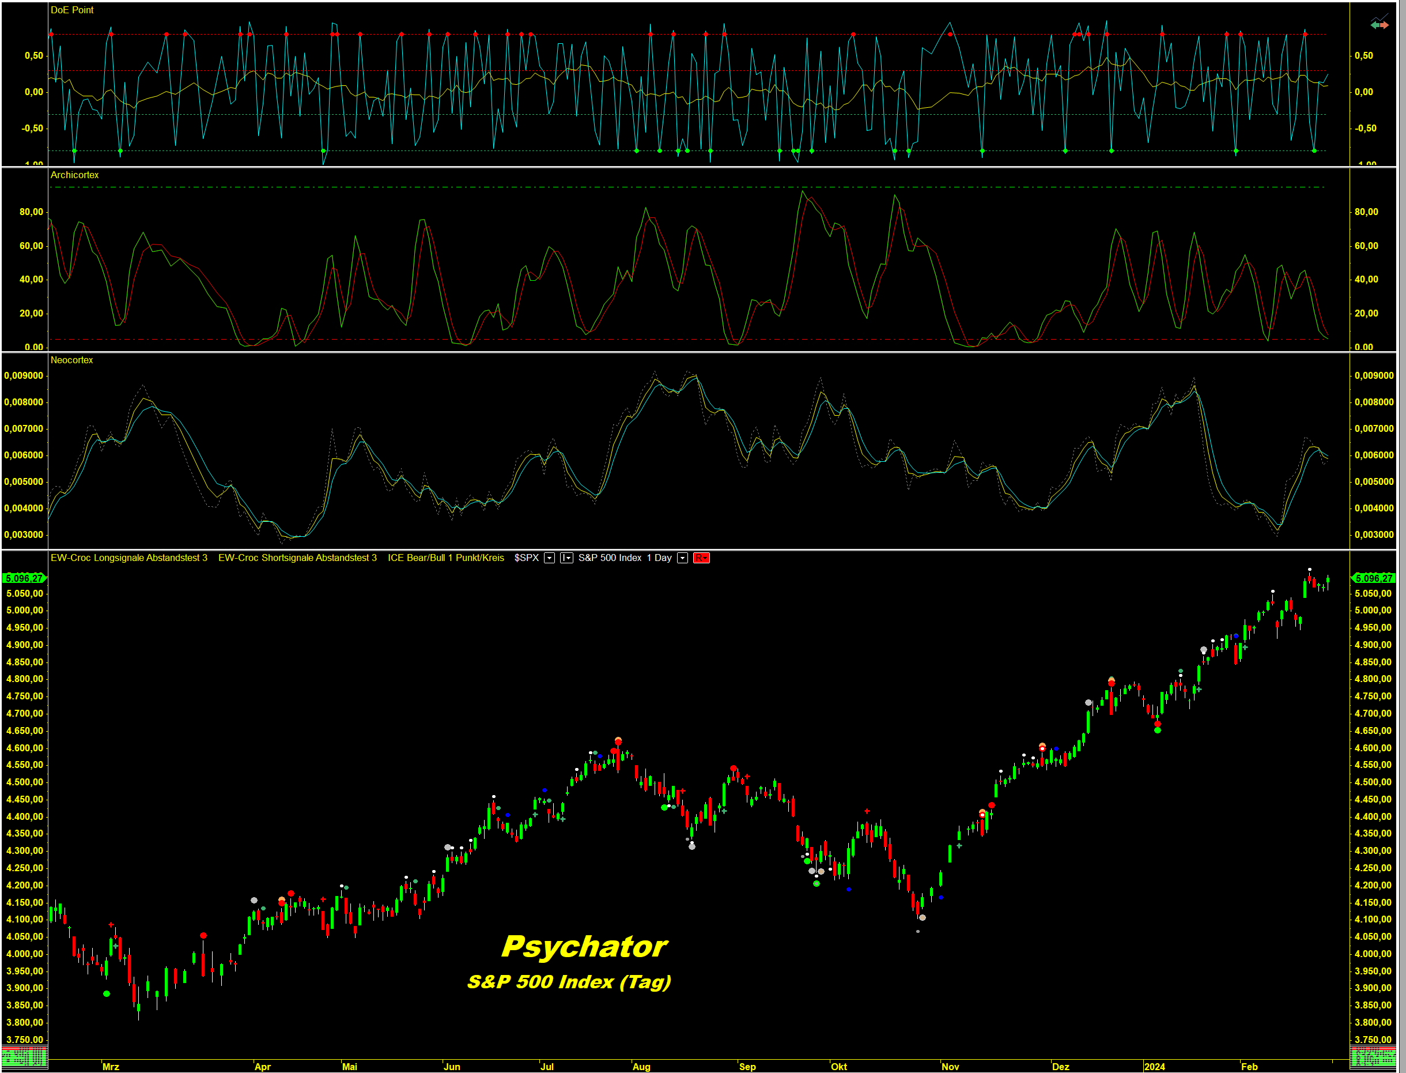Click the DoE Point panel title
The width and height of the screenshot is (1406, 1073).
click(72, 10)
